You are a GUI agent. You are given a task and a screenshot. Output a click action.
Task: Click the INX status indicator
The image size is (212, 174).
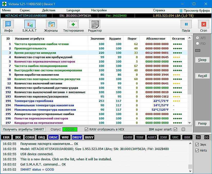click(x=18, y=137)
